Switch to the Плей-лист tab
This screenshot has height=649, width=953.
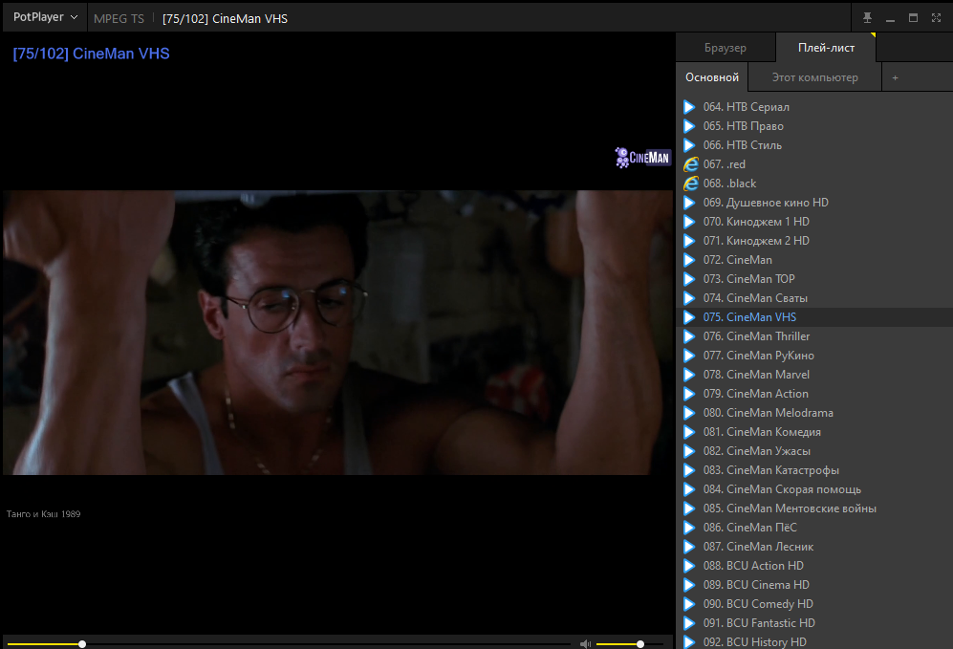pyautogui.click(x=826, y=48)
